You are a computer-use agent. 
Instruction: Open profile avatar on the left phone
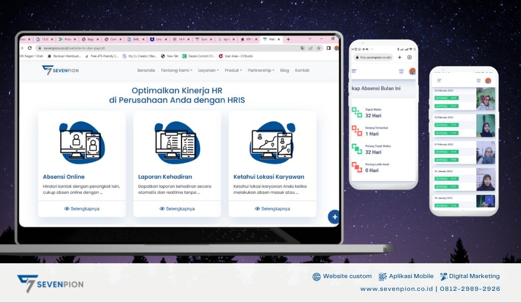(x=412, y=71)
